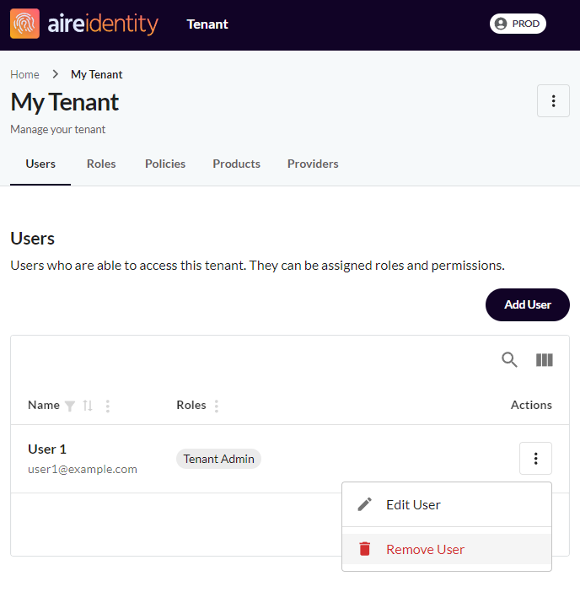This screenshot has width=580, height=592.
Task: Open the Products tab
Action: [x=237, y=164]
